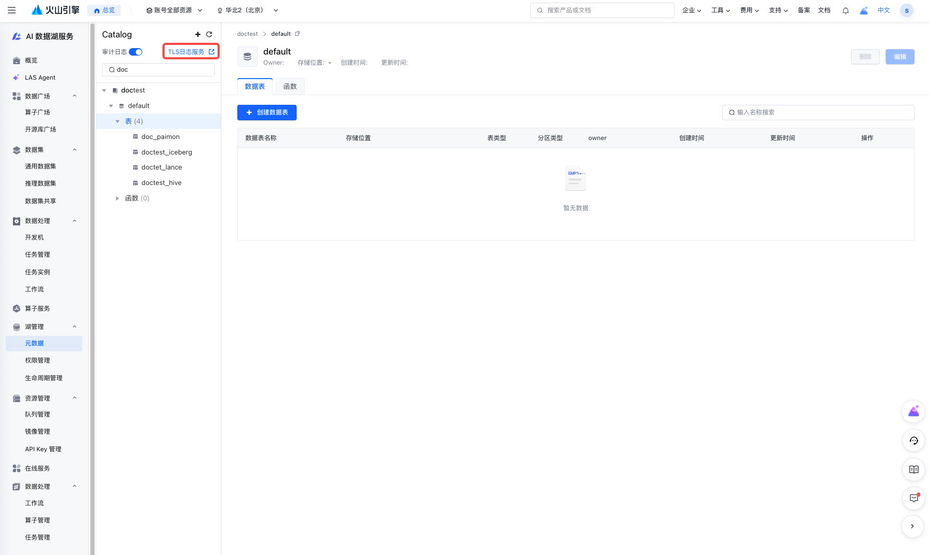Screen dimensions: 930x555
Task: Copy the default database name
Action: 297,34
